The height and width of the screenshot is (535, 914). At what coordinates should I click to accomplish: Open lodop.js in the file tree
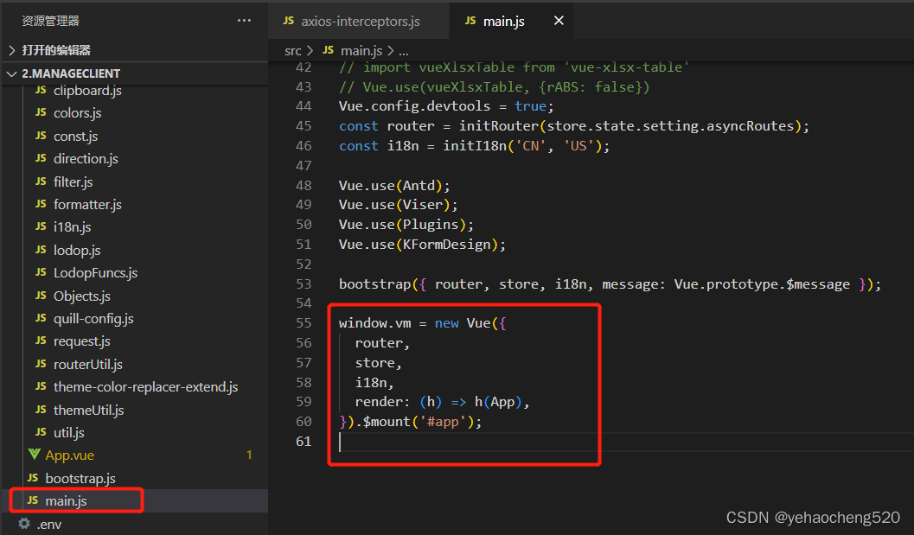click(77, 250)
